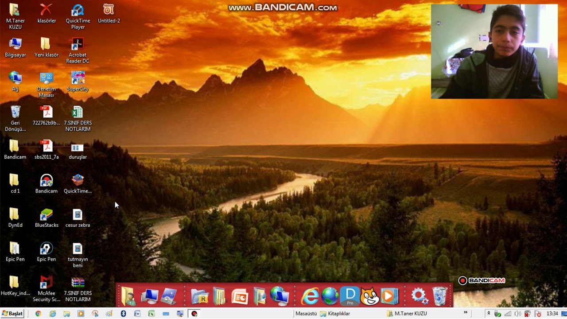Select the Epic Pen application shortcut
Image resolution: width=567 pixels, height=319 pixels.
[x=47, y=252]
